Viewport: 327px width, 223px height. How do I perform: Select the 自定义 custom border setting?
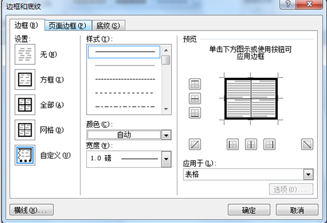click(x=25, y=156)
